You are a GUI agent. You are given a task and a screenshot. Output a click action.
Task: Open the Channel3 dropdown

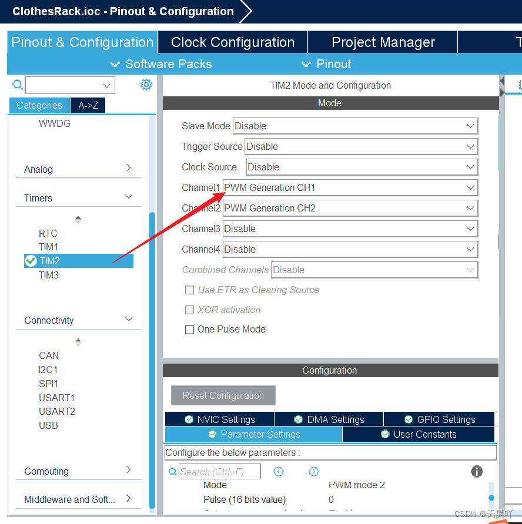[350, 229]
